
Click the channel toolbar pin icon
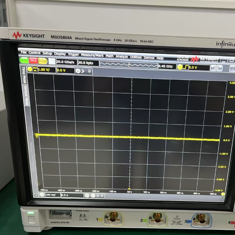89,71
